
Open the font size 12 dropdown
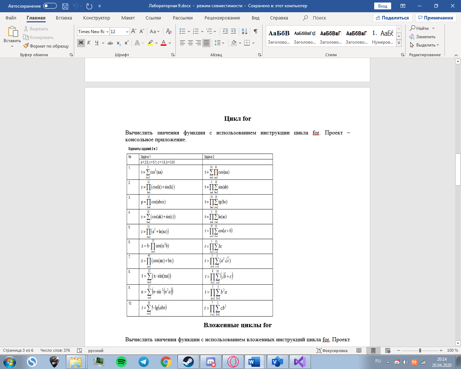point(127,32)
